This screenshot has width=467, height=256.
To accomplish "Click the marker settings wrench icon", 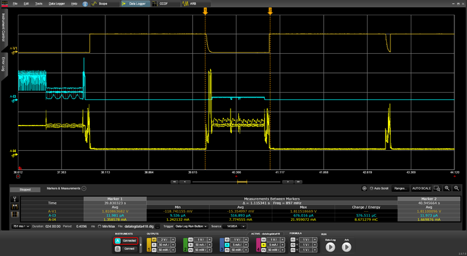I will (x=14, y=199).
